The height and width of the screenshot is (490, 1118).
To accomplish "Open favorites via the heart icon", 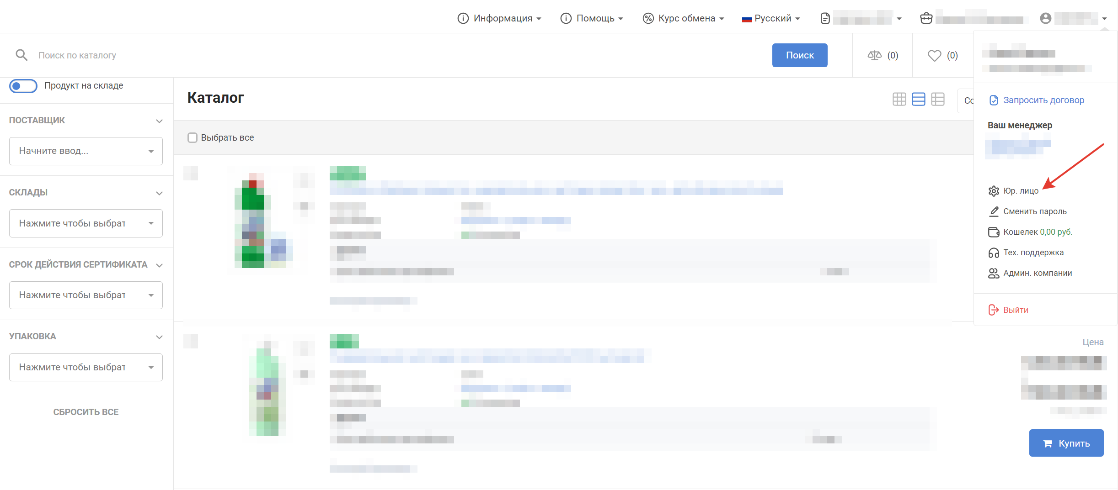I will (x=934, y=55).
